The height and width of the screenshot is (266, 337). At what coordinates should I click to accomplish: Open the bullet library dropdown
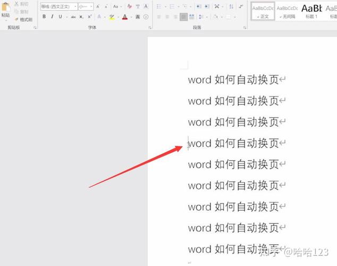pos(165,7)
